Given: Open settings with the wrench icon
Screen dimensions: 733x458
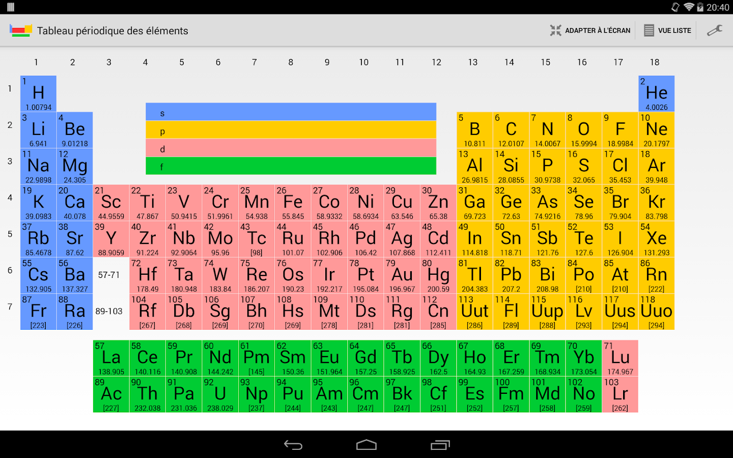Looking at the screenshot, I should coord(715,30).
